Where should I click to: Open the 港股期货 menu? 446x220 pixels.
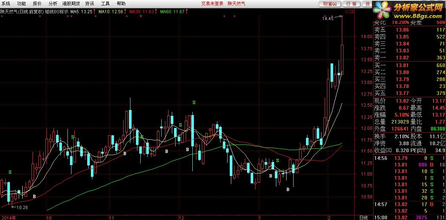tap(71, 4)
